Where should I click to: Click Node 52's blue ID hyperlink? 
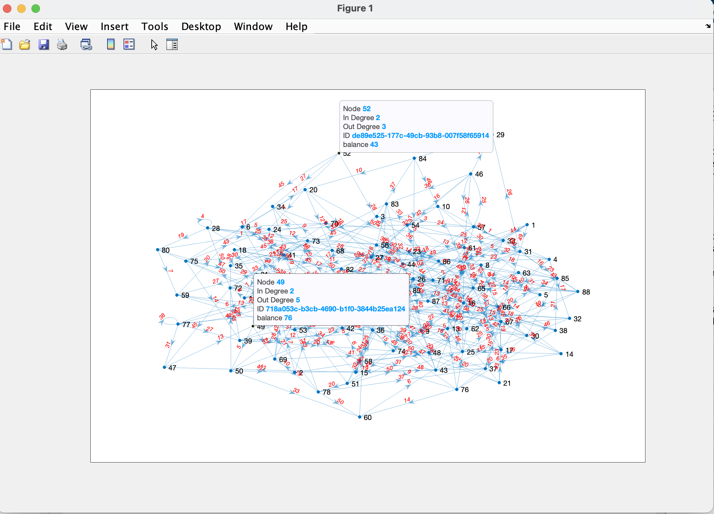tap(420, 135)
